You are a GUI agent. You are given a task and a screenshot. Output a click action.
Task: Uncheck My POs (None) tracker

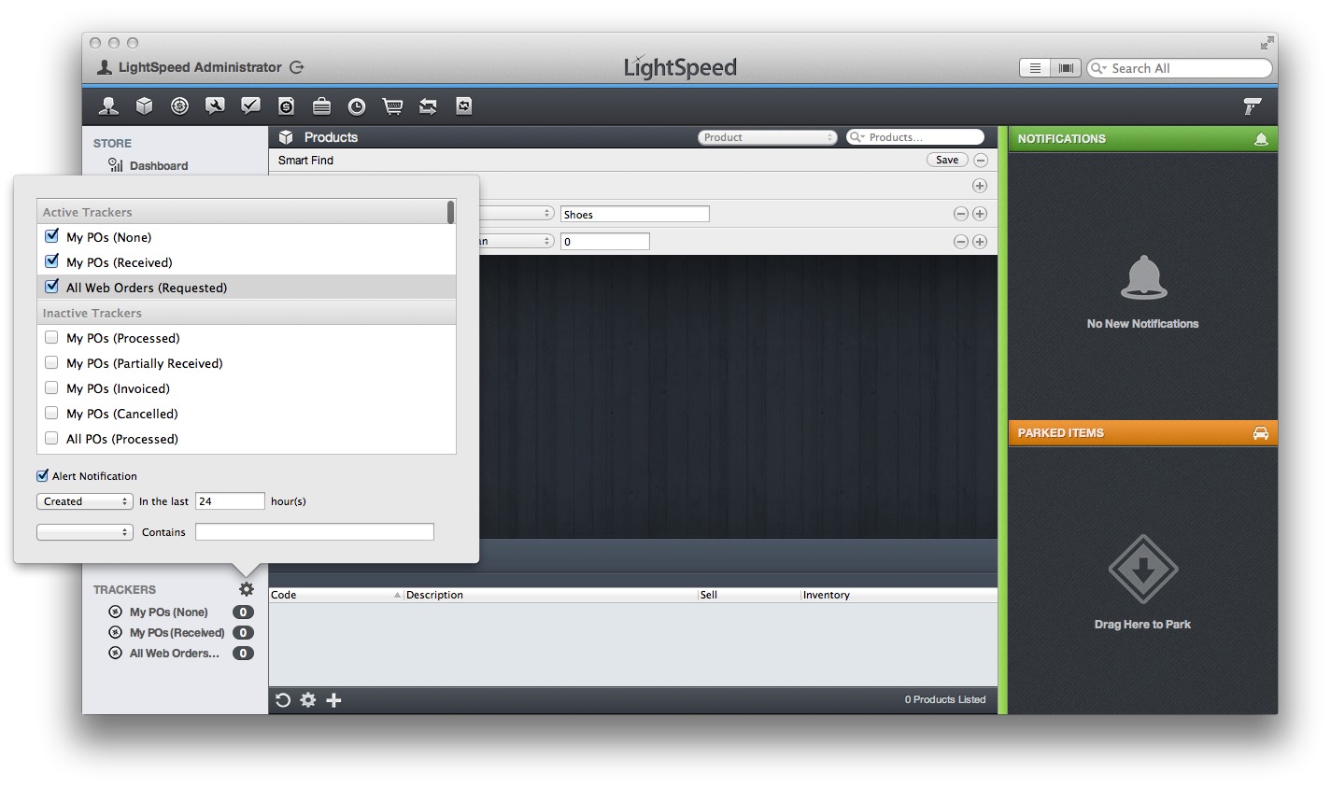pyautogui.click(x=52, y=236)
